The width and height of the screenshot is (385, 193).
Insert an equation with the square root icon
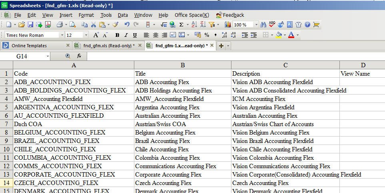[x=164, y=24]
